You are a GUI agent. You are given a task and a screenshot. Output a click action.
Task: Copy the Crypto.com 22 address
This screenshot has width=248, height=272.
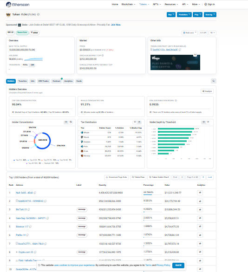[35, 252]
